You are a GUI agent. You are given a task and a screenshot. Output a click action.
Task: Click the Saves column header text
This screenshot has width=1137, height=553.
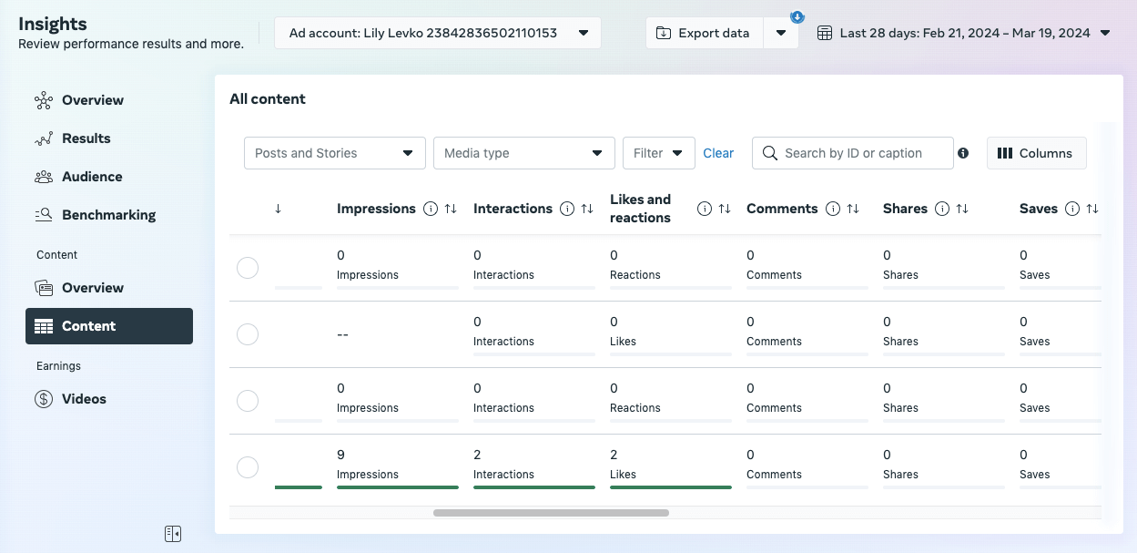click(1039, 209)
